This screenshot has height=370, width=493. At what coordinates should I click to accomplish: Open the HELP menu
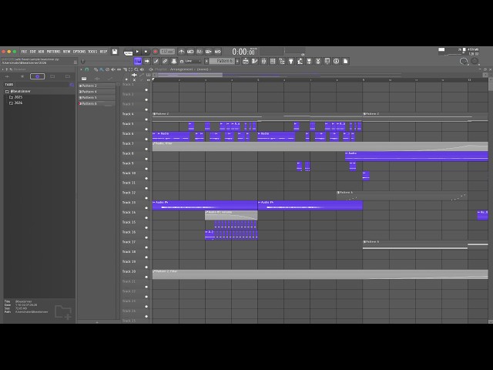(103, 52)
